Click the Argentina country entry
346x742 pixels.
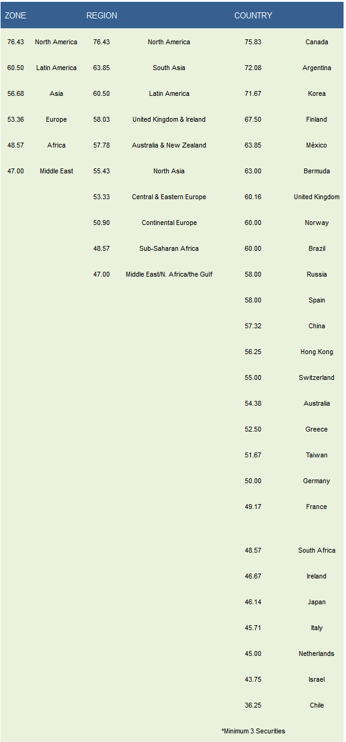click(317, 68)
